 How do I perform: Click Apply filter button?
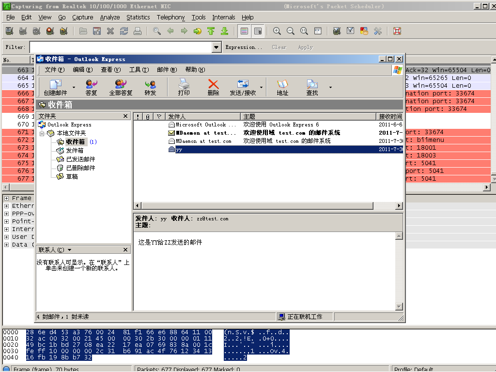[x=305, y=47]
